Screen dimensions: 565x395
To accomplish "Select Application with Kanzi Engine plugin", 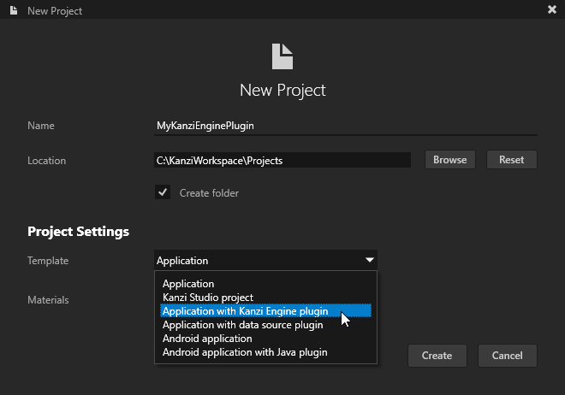I will pyautogui.click(x=265, y=311).
